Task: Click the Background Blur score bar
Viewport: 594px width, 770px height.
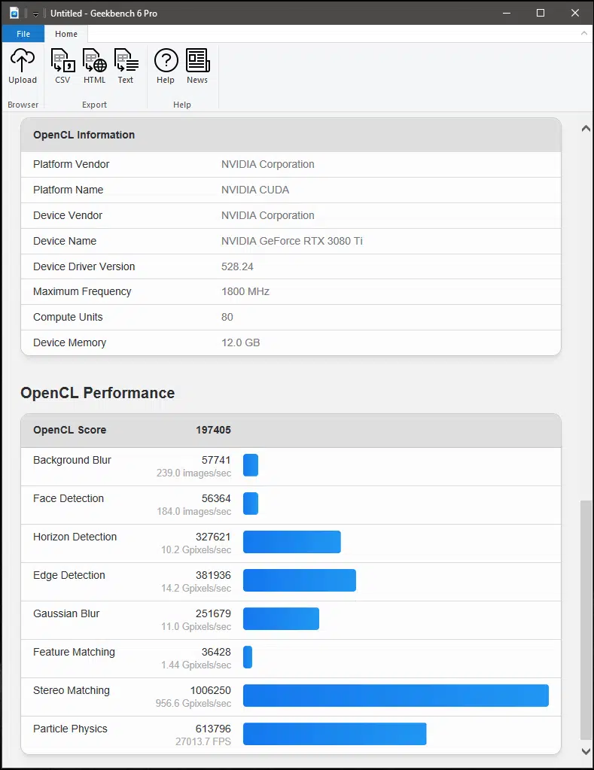Action: coord(251,465)
